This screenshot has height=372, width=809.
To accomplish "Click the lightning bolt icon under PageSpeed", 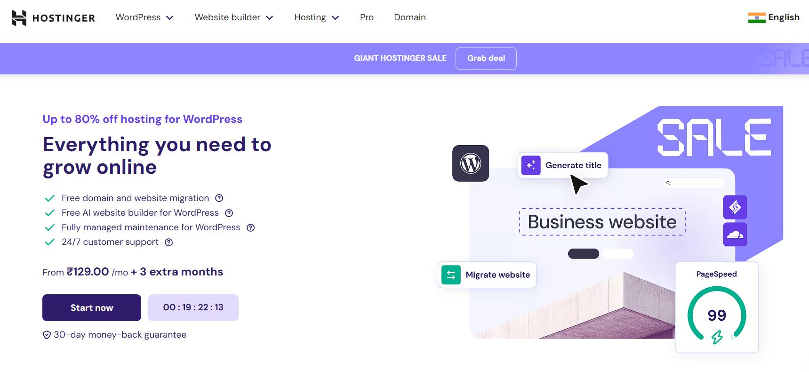I will [x=717, y=337].
